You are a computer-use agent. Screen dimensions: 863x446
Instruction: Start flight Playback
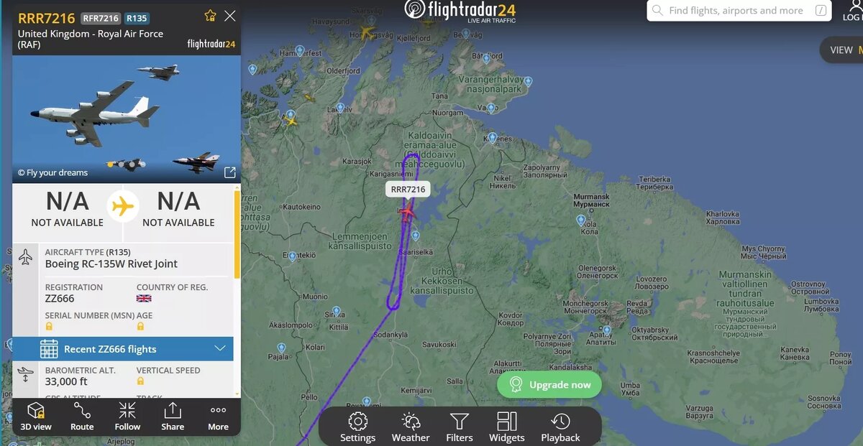560,427
